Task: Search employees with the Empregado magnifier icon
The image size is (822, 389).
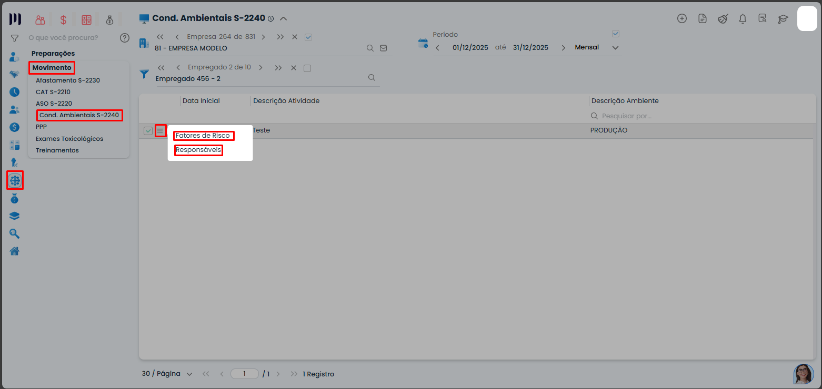Action: 372,77
